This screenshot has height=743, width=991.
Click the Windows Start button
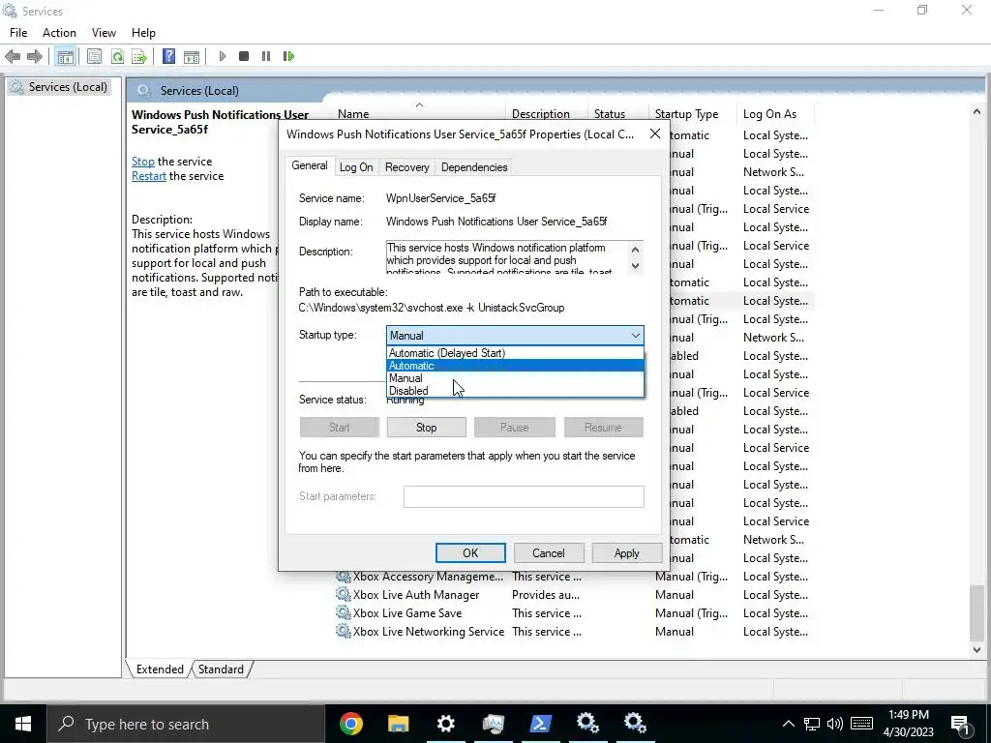point(23,724)
